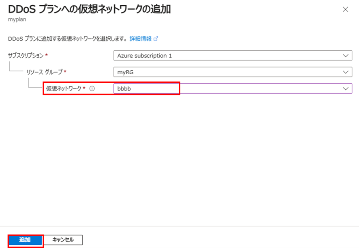Click the info icon beside 仮想ネットワーク
The width and height of the screenshot is (359, 248).
tap(92, 88)
